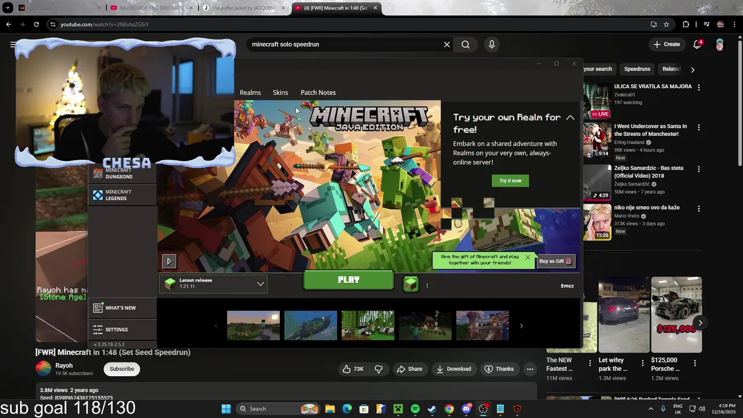The height and width of the screenshot is (418, 743).
Task: Download the speedrun video
Action: click(x=453, y=369)
